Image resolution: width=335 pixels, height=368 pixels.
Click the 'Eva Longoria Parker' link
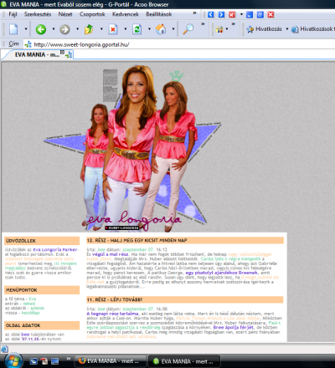[x=55, y=250]
